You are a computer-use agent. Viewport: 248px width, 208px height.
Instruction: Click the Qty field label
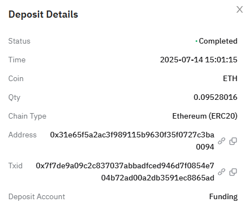click(14, 97)
